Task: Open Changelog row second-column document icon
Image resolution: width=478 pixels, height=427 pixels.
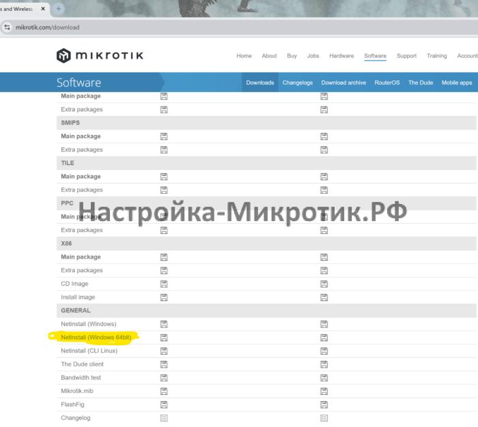Action: pyautogui.click(x=324, y=418)
